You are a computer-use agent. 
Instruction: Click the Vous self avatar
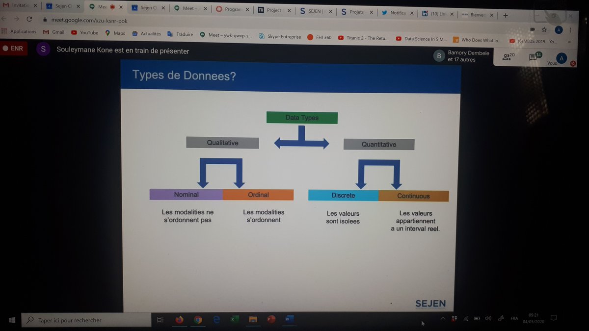(561, 58)
